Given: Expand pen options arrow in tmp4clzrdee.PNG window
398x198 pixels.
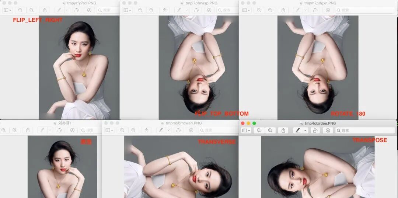Looking at the screenshot, I should coord(306,131).
